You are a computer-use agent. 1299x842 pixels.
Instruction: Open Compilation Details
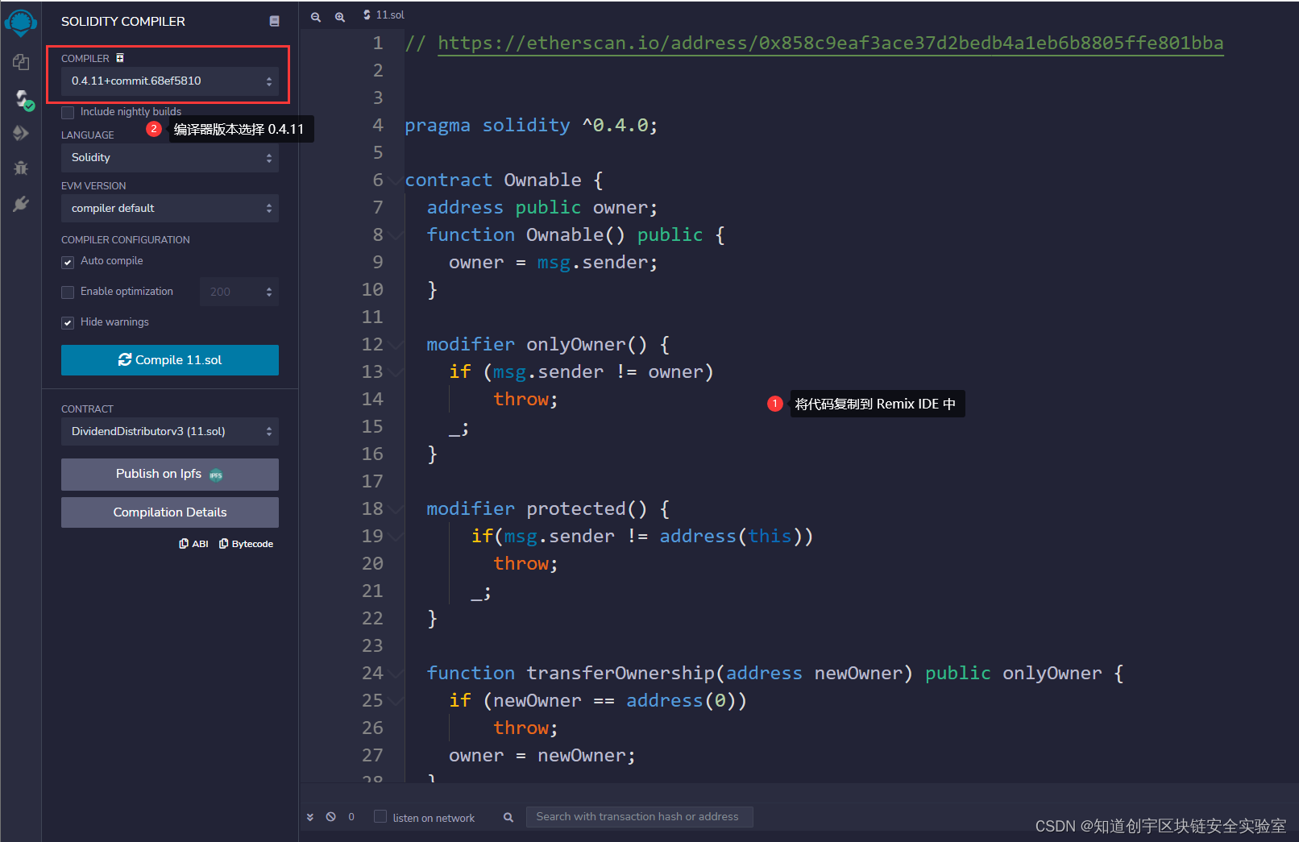(x=170, y=512)
